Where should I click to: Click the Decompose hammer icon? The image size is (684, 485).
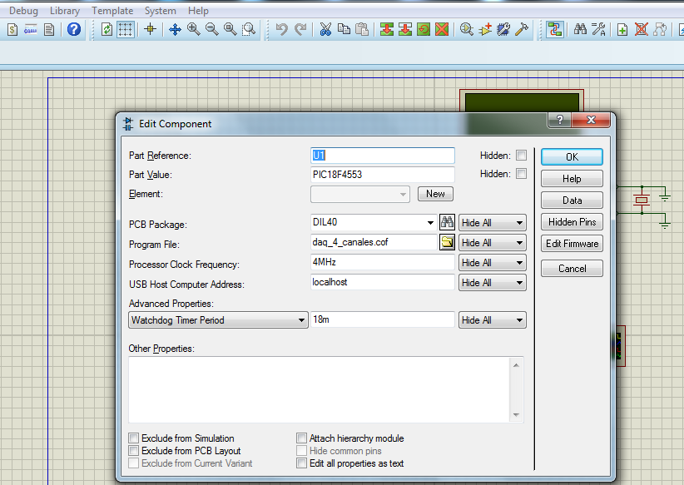point(522,30)
